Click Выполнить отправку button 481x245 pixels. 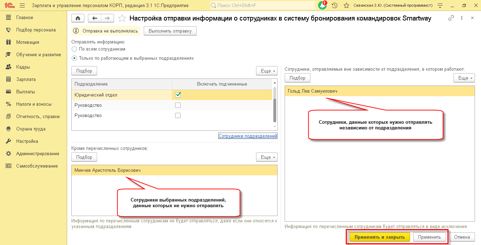170,31
